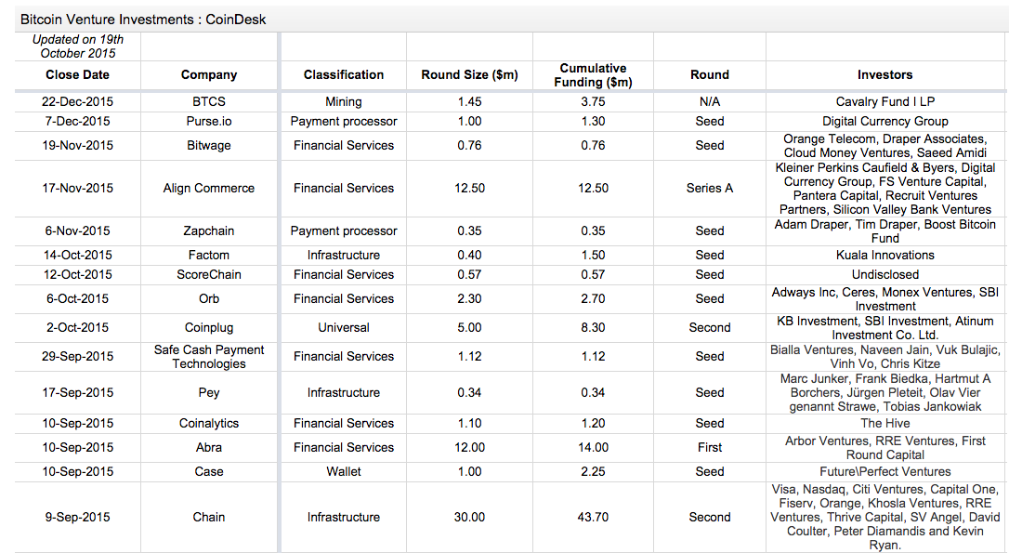Select the 'Zapchain' company cell
The height and width of the screenshot is (553, 1009).
click(x=209, y=230)
